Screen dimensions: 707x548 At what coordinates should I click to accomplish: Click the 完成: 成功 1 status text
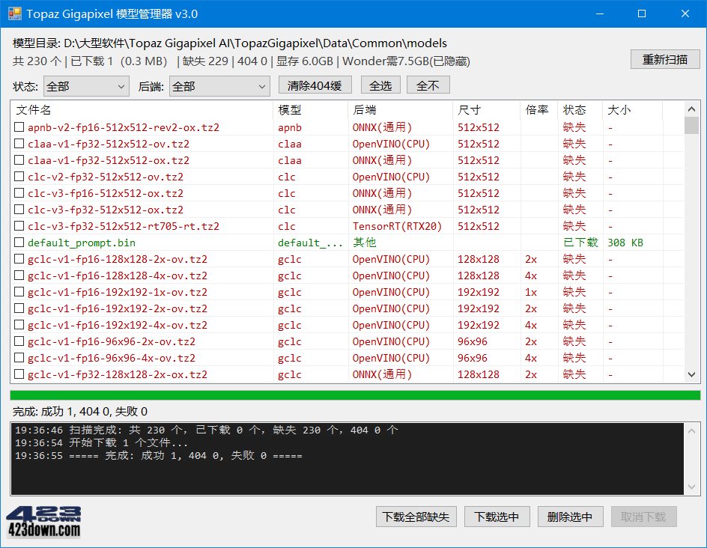(x=80, y=412)
